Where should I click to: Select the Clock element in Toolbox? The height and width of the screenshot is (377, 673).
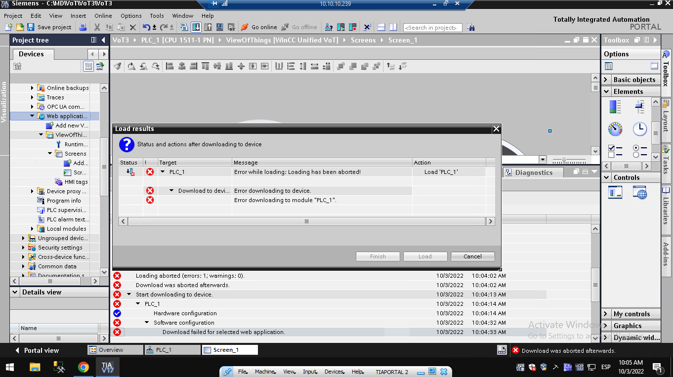point(640,129)
